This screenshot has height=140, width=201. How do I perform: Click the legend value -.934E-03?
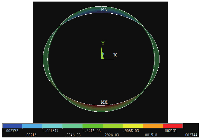point(71,135)
